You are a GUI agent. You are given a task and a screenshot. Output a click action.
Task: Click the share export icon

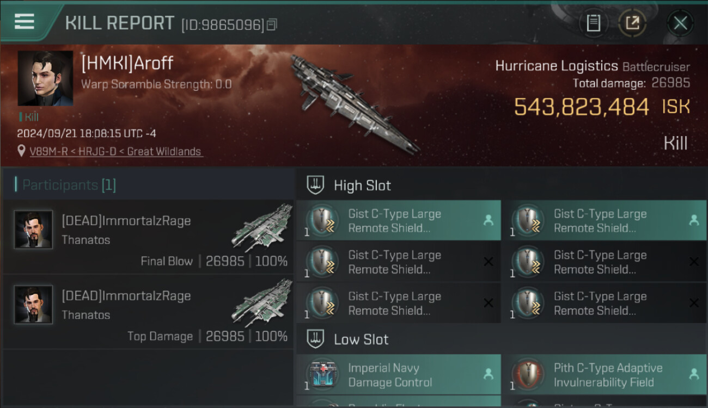[x=632, y=23]
